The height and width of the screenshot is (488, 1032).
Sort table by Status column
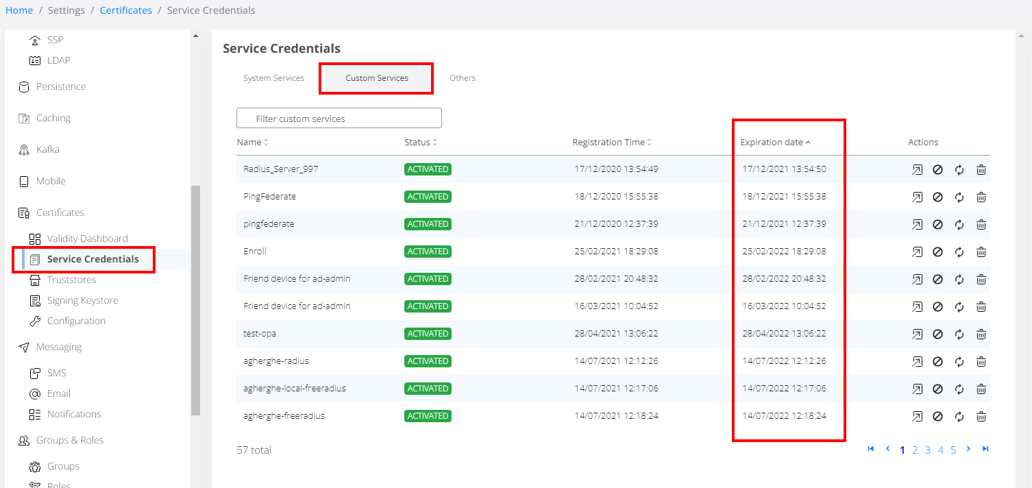(420, 143)
